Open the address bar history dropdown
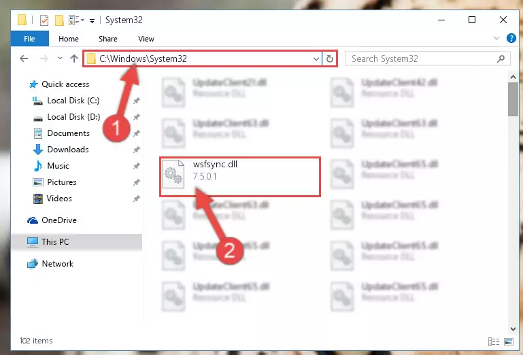 316,59
